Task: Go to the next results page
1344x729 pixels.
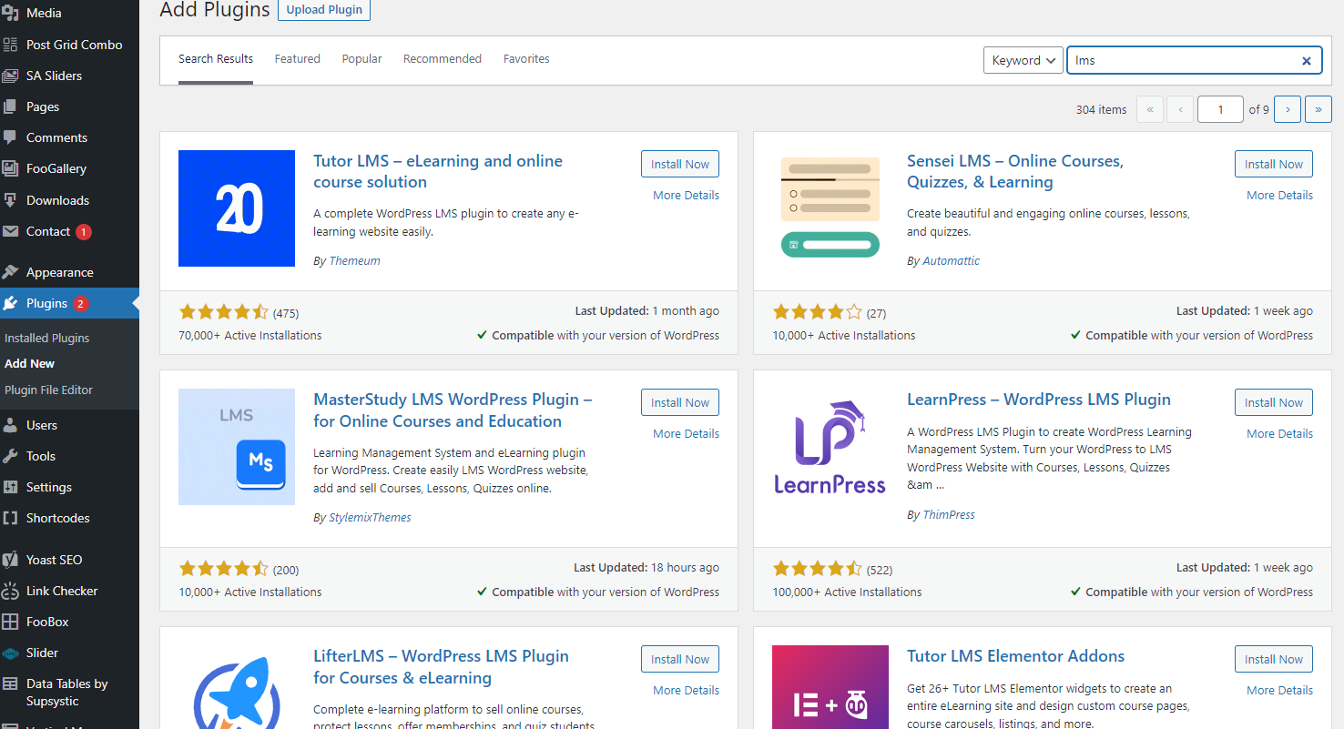Action: (1287, 109)
